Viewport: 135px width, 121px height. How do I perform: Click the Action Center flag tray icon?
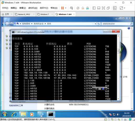[x=110, y=114]
